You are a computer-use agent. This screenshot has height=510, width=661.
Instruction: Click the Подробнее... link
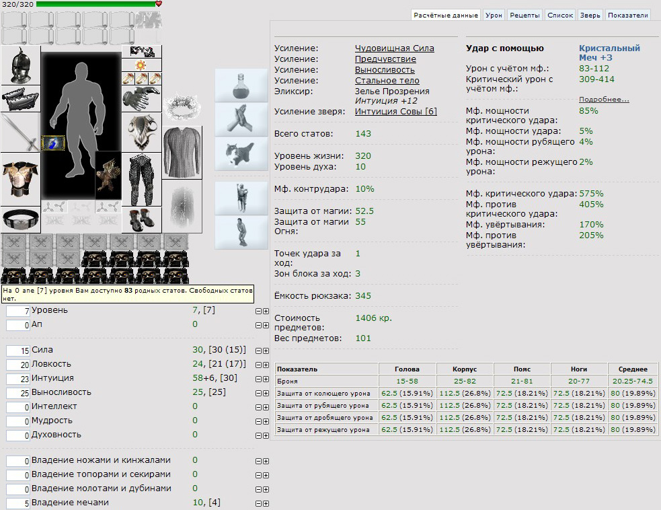[x=604, y=100]
